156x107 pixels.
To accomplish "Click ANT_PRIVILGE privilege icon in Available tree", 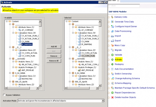I will [20, 70].
